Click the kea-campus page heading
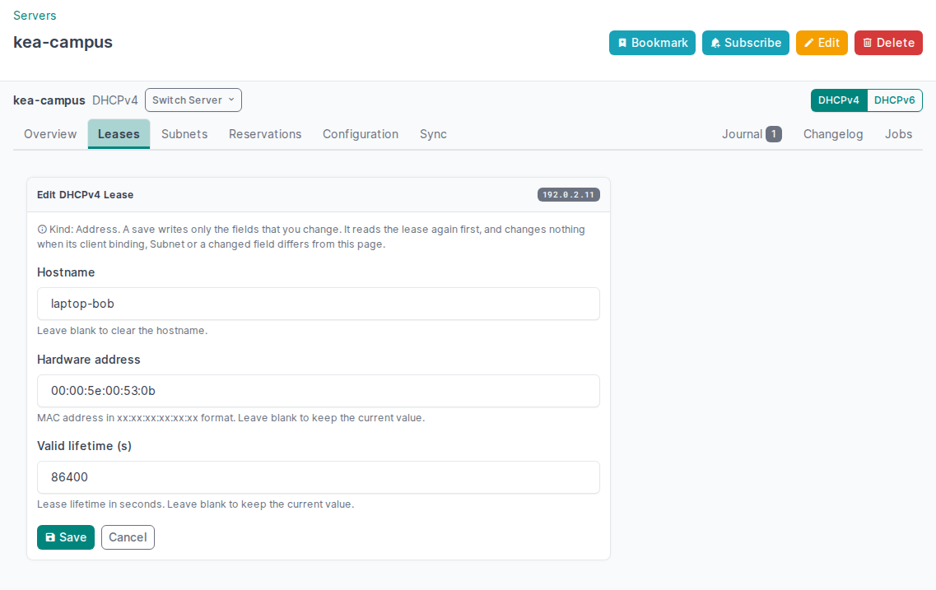The height and width of the screenshot is (590, 936). (63, 42)
